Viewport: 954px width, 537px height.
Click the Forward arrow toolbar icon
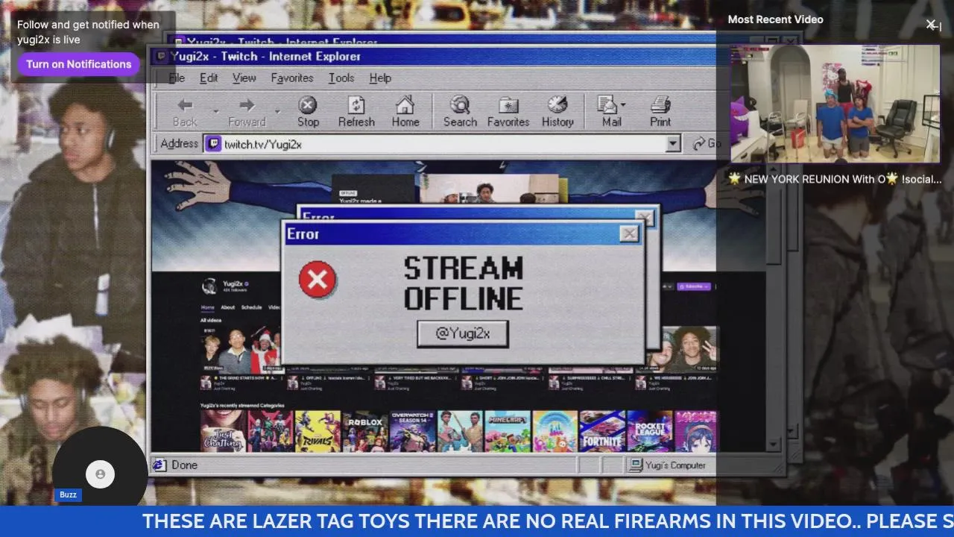pos(247,105)
